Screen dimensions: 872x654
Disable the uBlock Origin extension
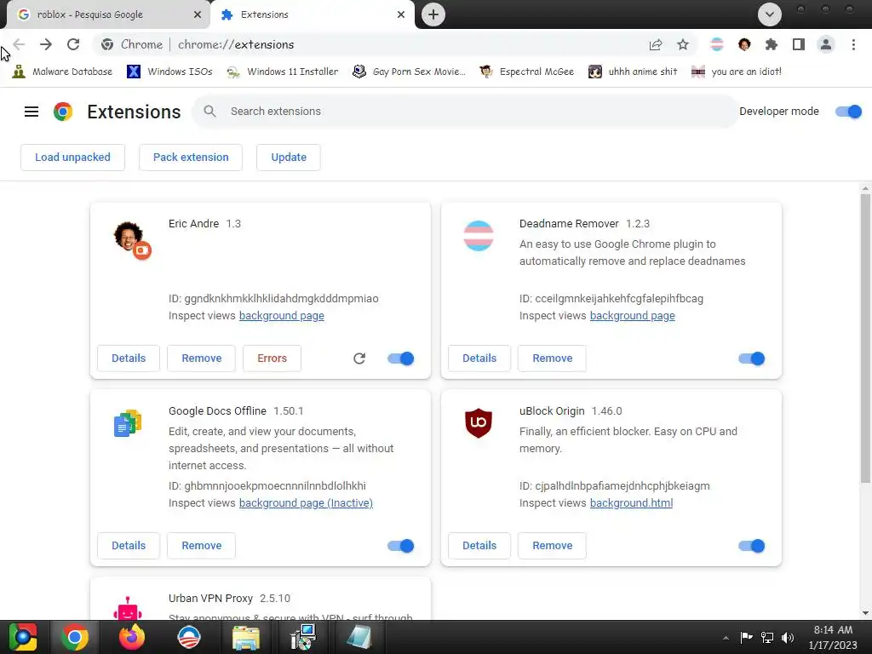752,546
